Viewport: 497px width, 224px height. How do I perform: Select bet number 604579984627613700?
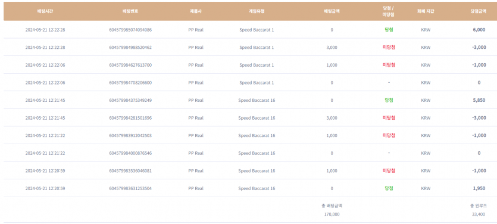130,65
